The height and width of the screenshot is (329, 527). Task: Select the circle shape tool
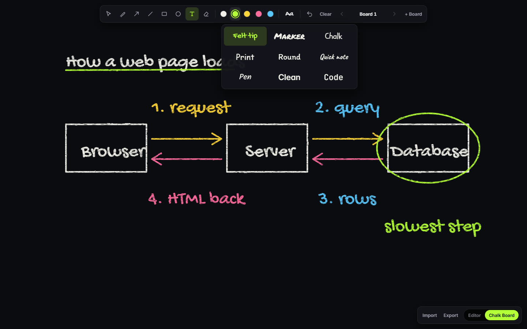[178, 14]
